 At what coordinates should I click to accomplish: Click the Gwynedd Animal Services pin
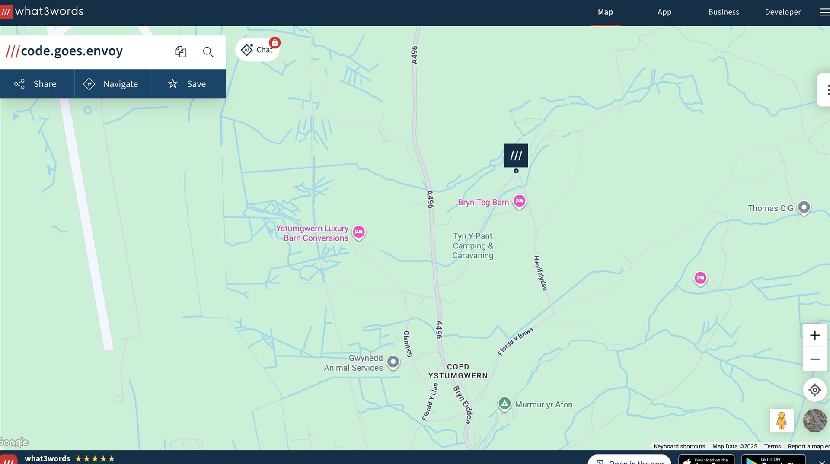coord(393,362)
